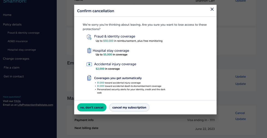267x138 pixels.
Task: Click the Cancel link in the background page
Action: pyautogui.click(x=240, y=113)
